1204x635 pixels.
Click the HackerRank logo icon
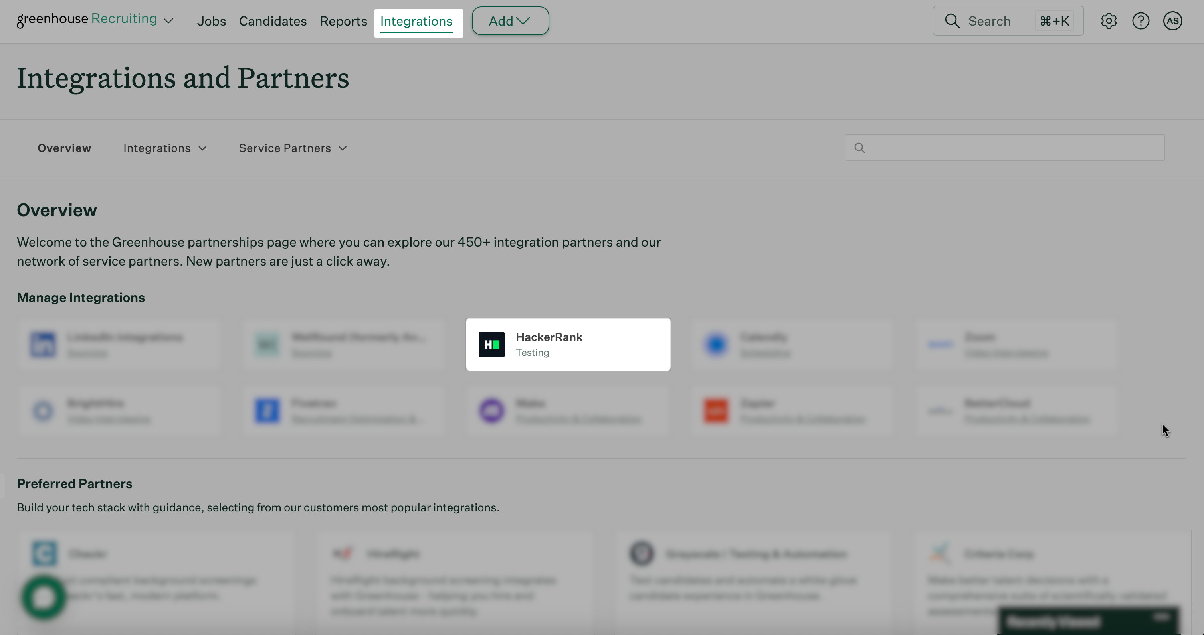pos(491,345)
